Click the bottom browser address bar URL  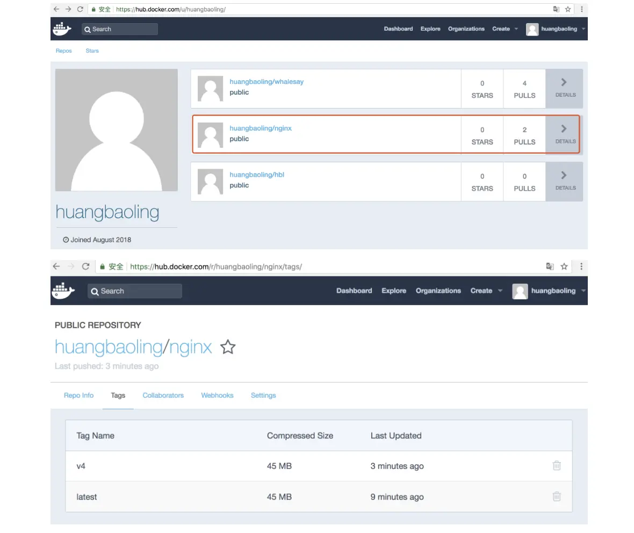[x=216, y=266]
